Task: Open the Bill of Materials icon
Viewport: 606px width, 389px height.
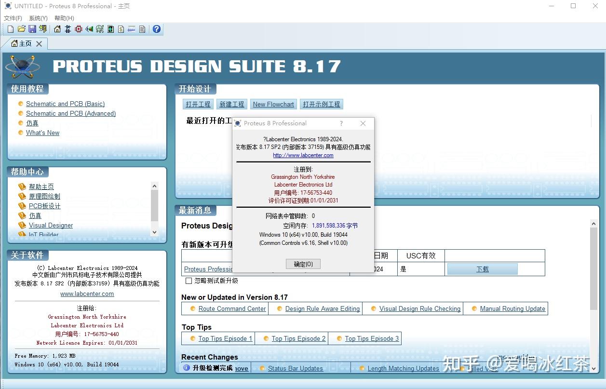Action: pyautogui.click(x=121, y=29)
